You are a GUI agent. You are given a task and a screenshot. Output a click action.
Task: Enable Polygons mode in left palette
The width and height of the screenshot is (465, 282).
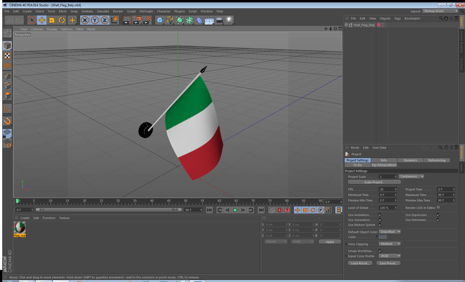pos(7,95)
